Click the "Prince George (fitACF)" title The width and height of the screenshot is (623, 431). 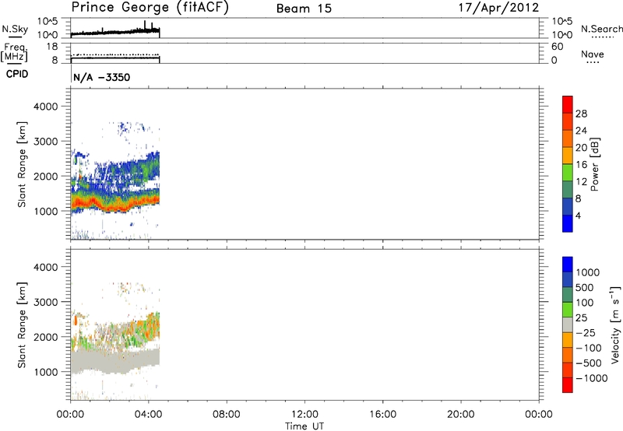pyautogui.click(x=150, y=8)
